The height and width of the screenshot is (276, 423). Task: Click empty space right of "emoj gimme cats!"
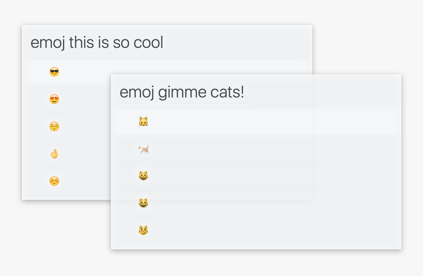coord(320,92)
